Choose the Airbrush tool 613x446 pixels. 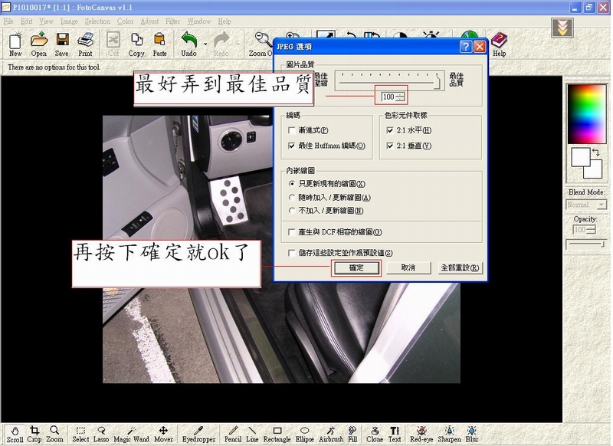click(x=330, y=434)
